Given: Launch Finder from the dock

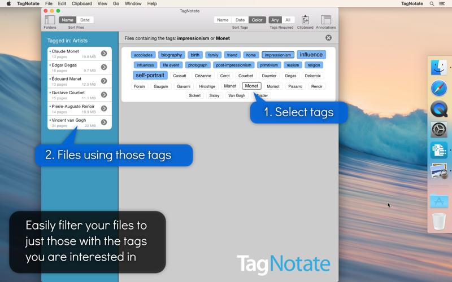Looking at the screenshot, I should [x=439, y=67].
